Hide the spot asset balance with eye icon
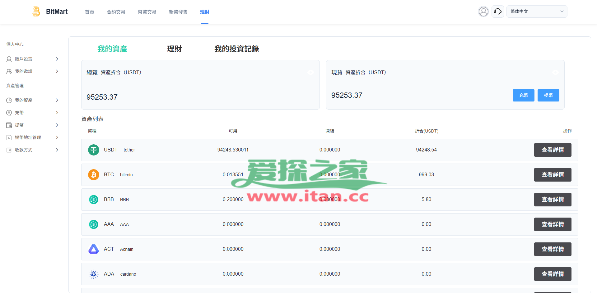Screen dimensions: 597x293 pyautogui.click(x=555, y=72)
